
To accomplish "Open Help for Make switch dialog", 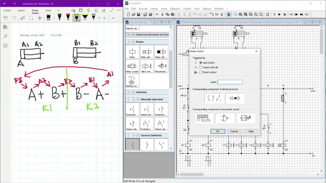I will click(251, 131).
